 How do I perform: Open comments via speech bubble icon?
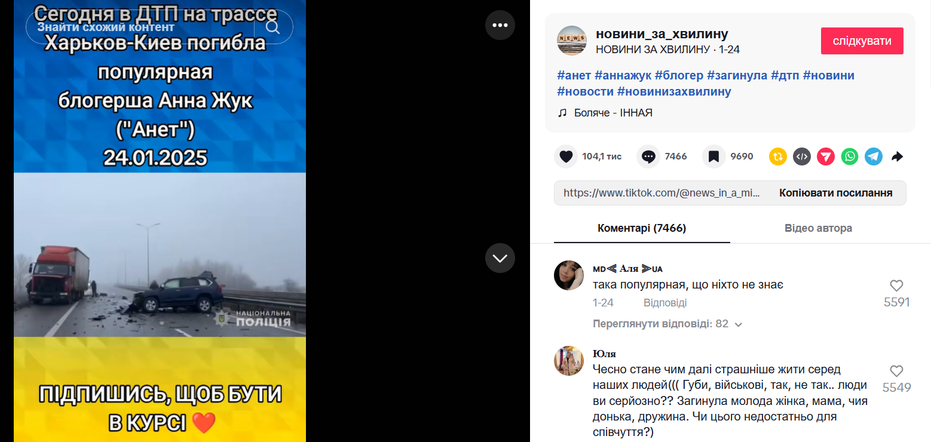(x=648, y=156)
